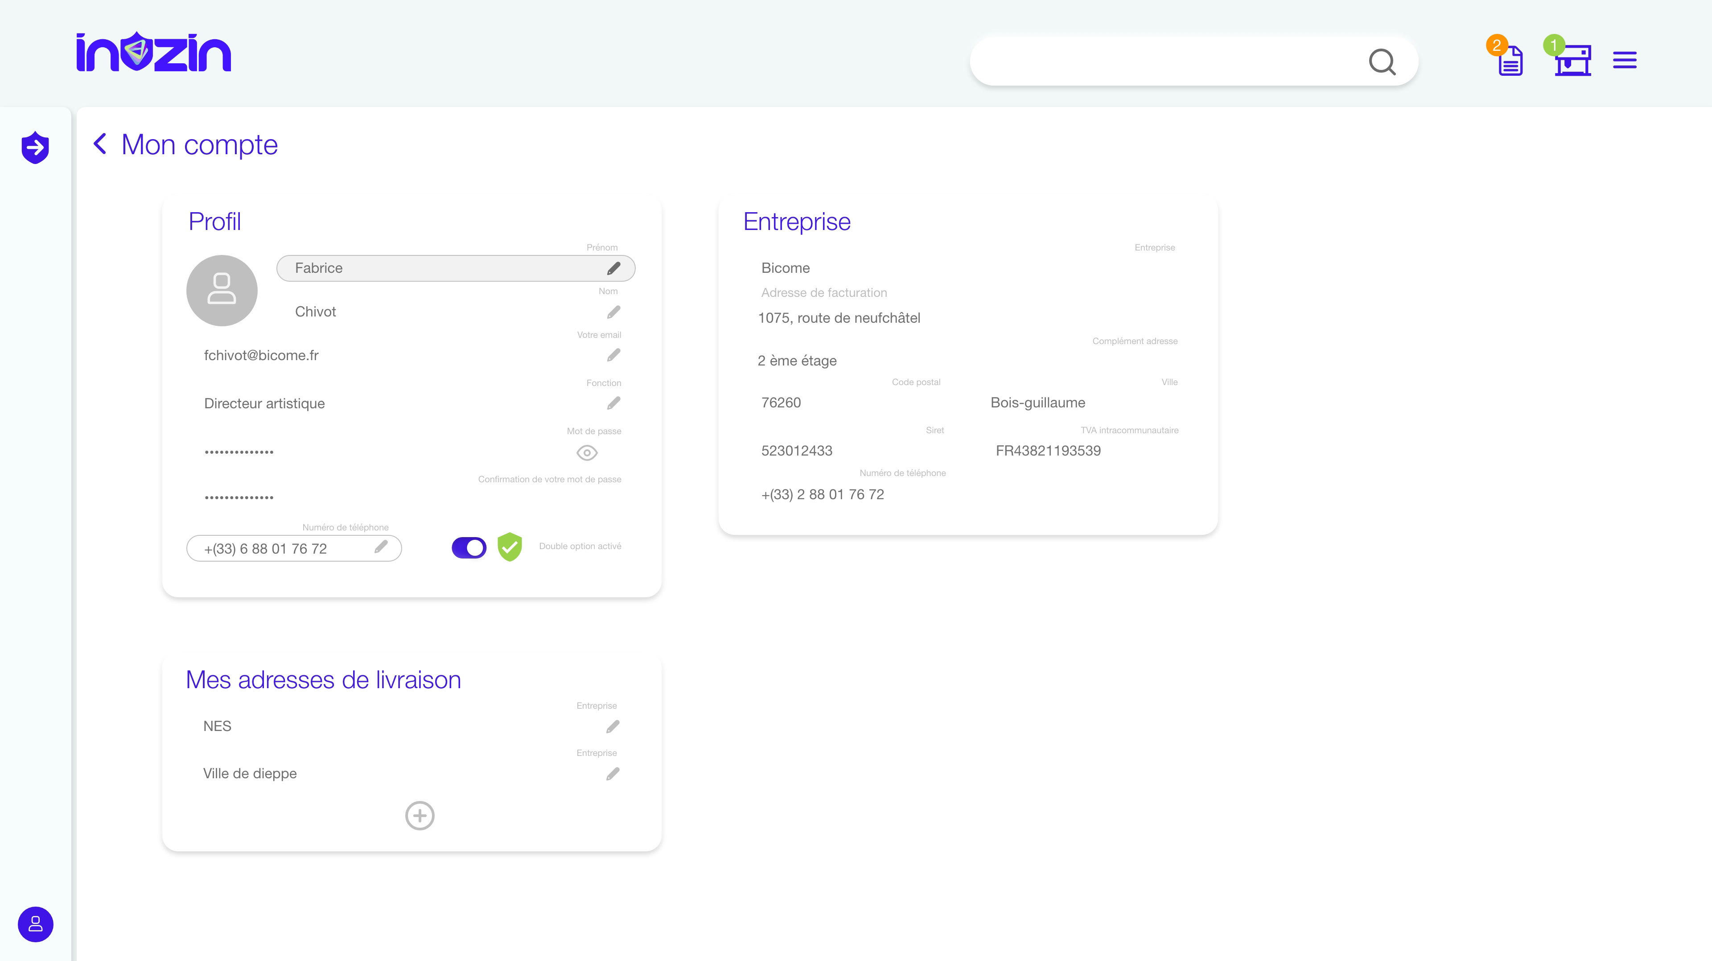Go back using Mon compte chevron
1712x961 pixels.
(100, 144)
